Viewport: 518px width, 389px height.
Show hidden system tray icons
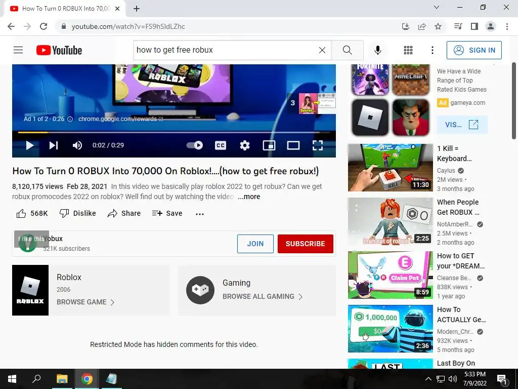[x=428, y=379]
